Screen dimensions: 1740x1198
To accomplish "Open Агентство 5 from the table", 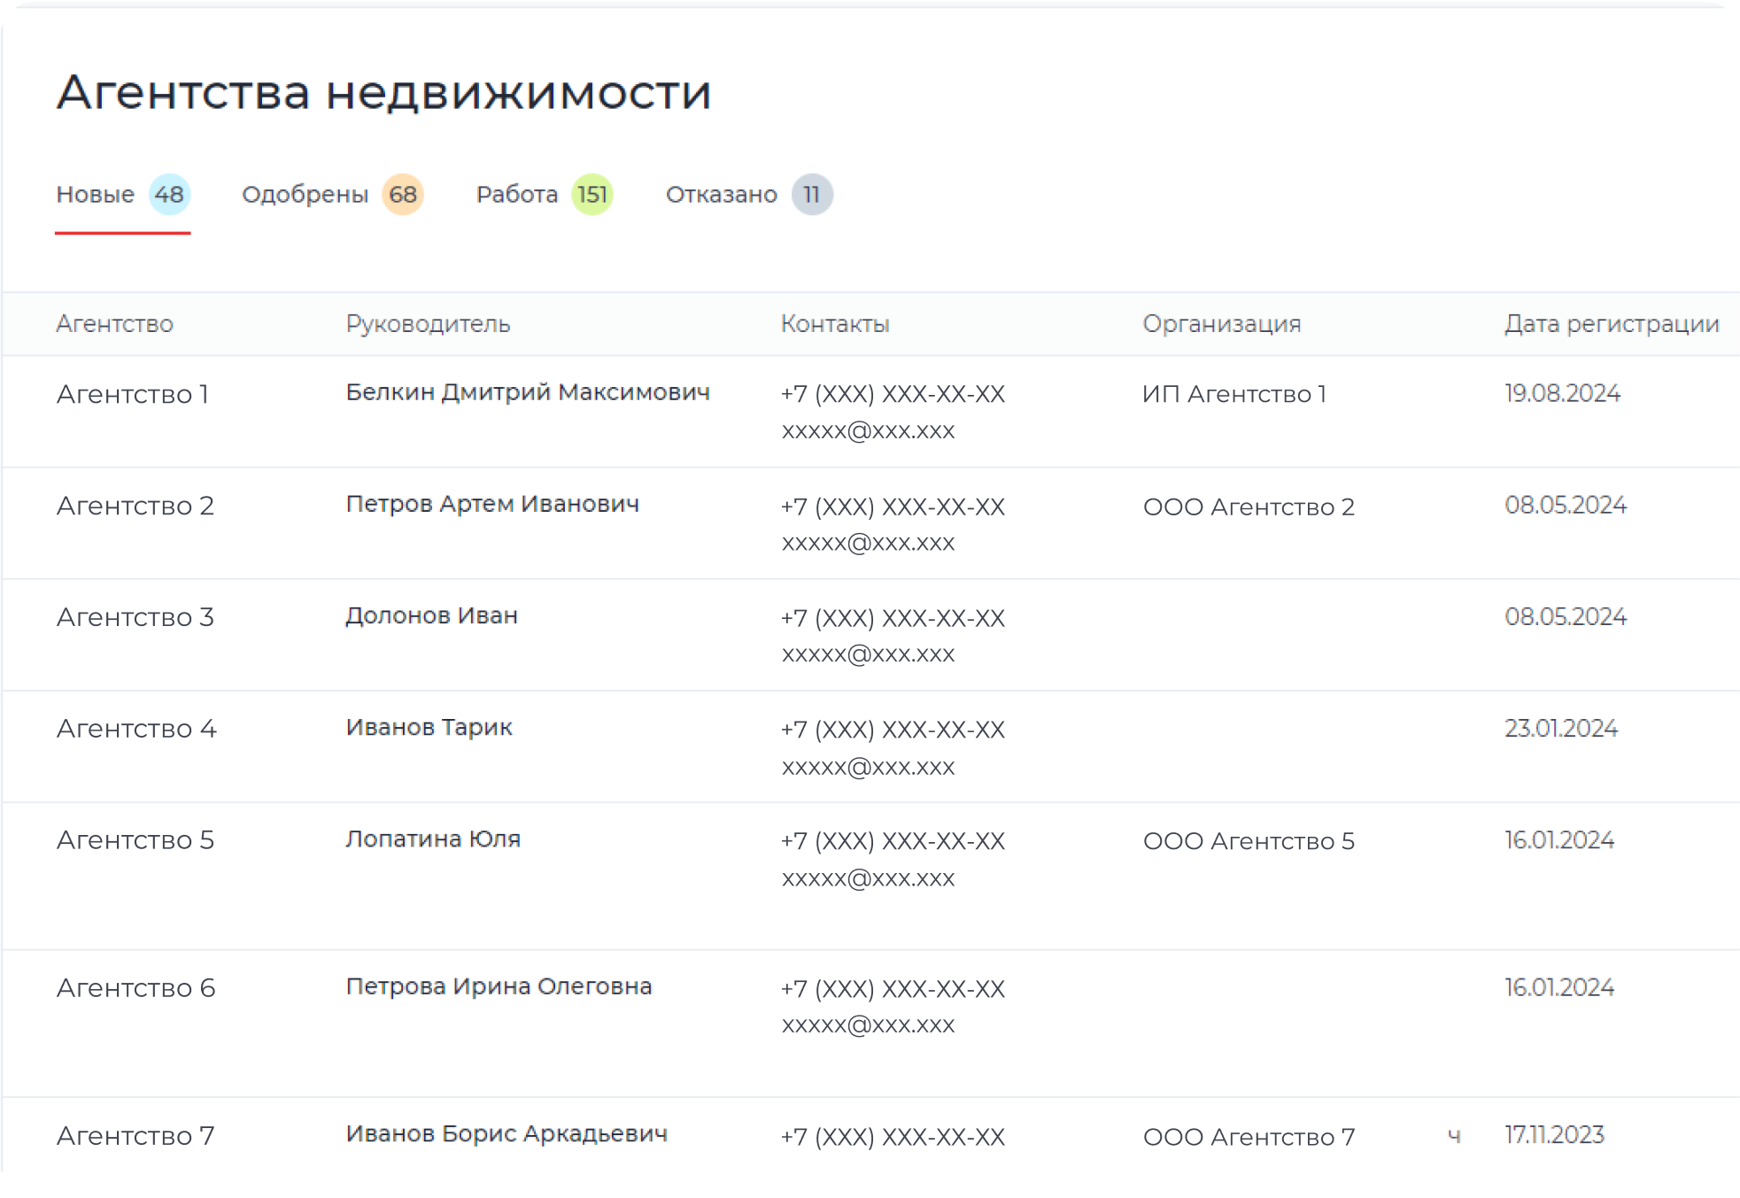I will [x=135, y=840].
